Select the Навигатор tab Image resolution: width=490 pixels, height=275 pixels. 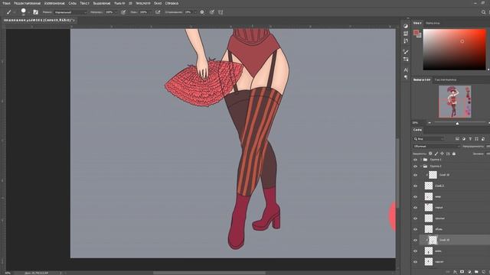pos(422,79)
